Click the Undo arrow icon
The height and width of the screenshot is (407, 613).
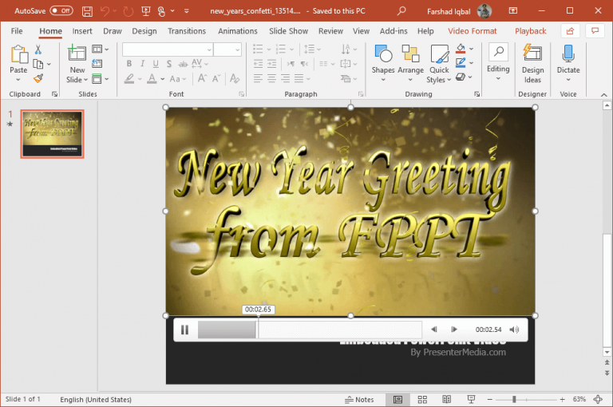coord(105,11)
